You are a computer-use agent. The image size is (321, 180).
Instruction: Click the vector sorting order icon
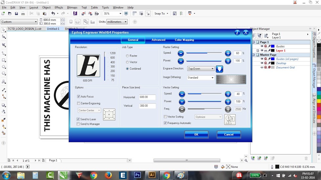230,119
